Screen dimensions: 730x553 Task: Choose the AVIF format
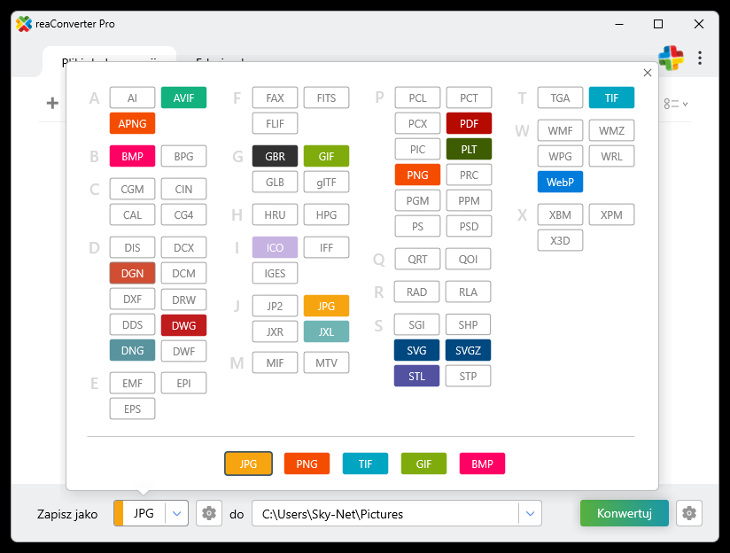click(x=184, y=97)
